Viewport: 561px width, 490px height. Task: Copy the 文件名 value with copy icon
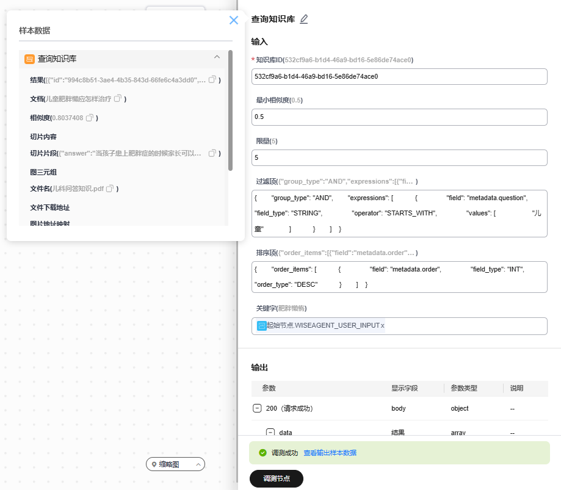(x=110, y=189)
